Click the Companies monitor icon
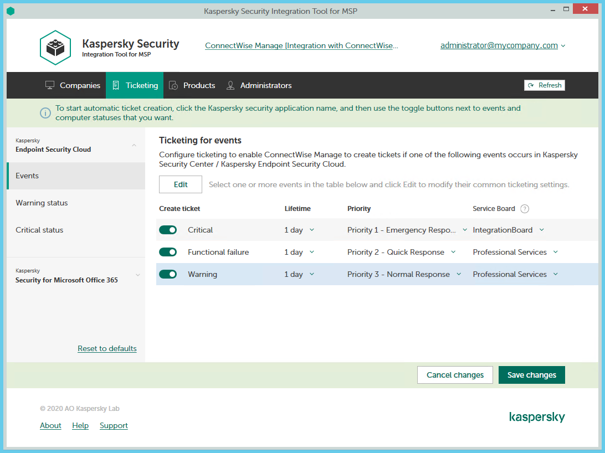 [50, 85]
